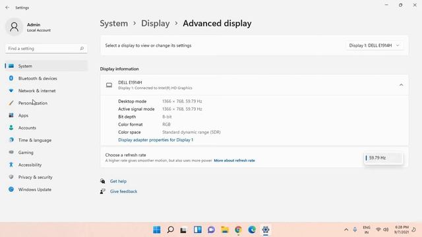
Task: Open Personalization settings
Action: point(46,103)
